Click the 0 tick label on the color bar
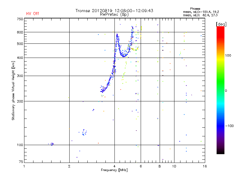This screenshot has width=241, height=181. tap(226, 91)
